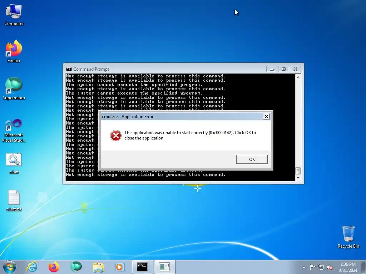Open Action Center flag tray icon
Viewport: 366px width, 274px height.
click(x=312, y=267)
